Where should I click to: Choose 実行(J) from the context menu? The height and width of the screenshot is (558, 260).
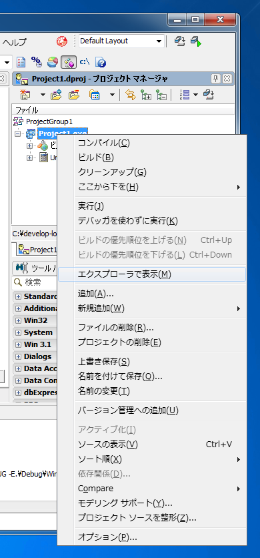coord(152,206)
